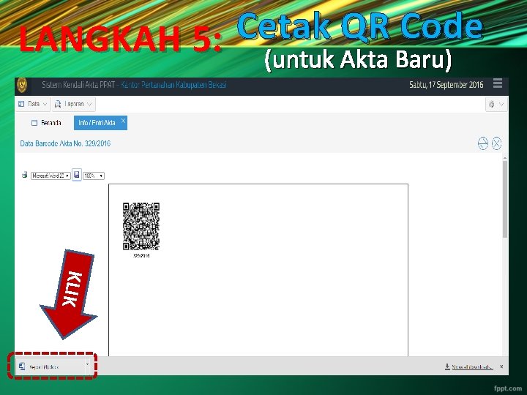Screen dimensions: 527x395
Task: Click the back circle icon beside Data Barcode
Action: point(482,143)
